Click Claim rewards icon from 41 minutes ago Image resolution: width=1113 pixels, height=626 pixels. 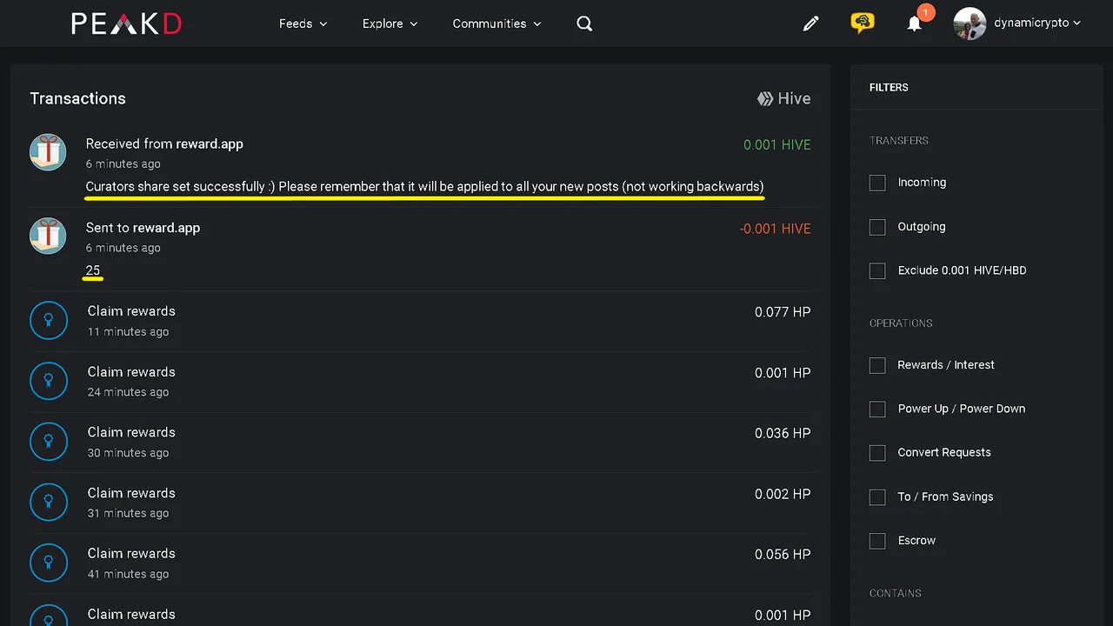(49, 563)
